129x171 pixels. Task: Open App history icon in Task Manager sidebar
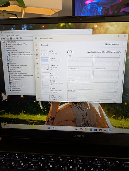point(37,59)
